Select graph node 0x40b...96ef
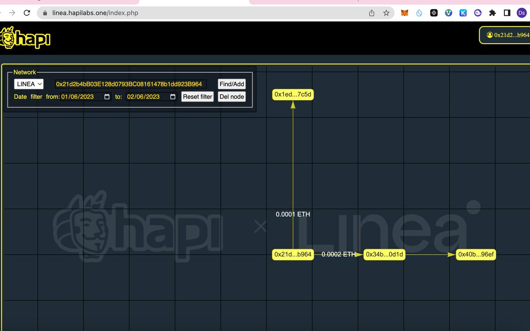This screenshot has width=530, height=331. tap(476, 254)
